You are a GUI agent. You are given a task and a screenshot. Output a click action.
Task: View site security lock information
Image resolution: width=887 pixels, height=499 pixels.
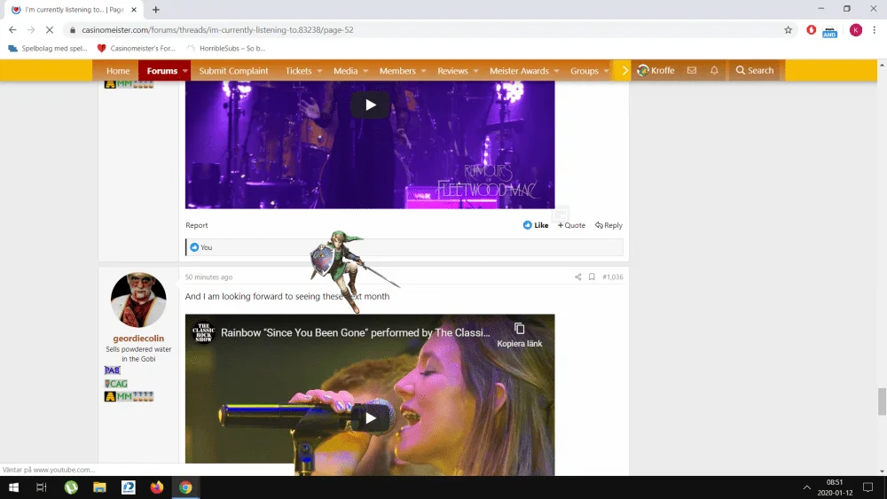tap(73, 30)
